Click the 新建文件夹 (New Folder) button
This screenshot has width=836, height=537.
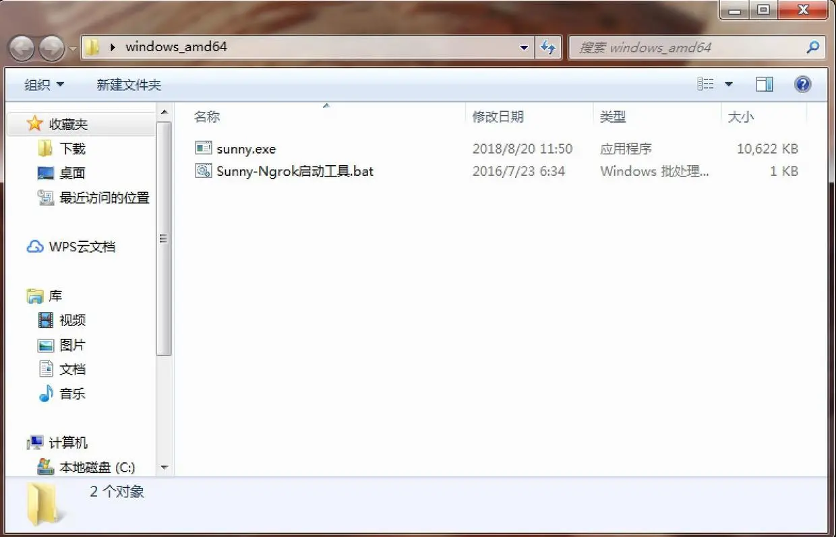pos(128,84)
